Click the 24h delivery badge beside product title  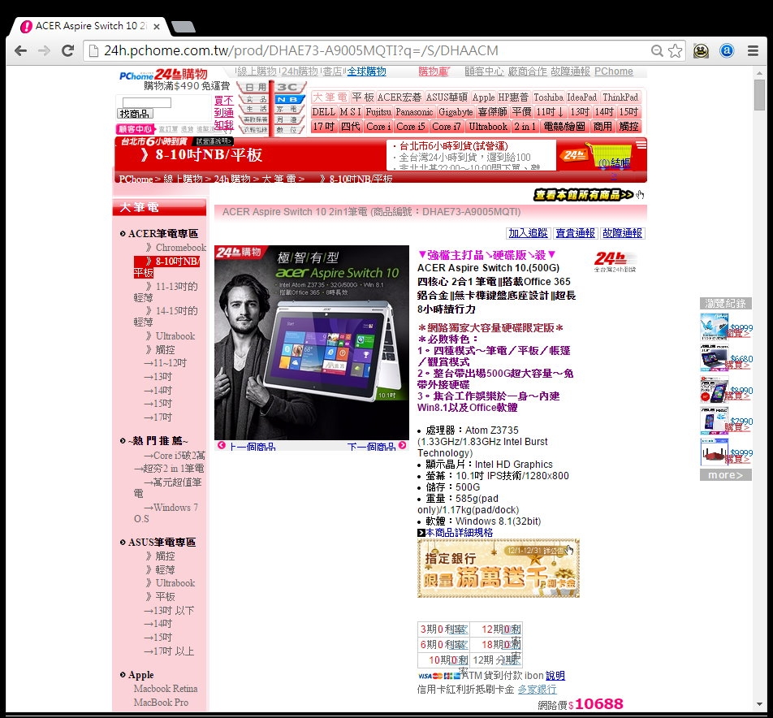[615, 262]
